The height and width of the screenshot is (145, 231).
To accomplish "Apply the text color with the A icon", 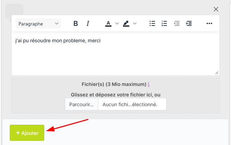I will pyautogui.click(x=108, y=23).
